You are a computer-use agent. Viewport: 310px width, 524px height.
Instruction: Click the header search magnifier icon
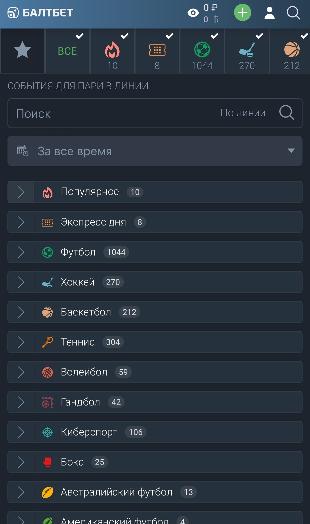293,13
